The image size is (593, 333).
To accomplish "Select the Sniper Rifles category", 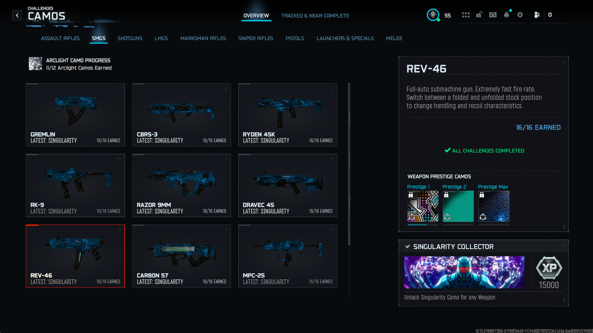I will tap(256, 38).
